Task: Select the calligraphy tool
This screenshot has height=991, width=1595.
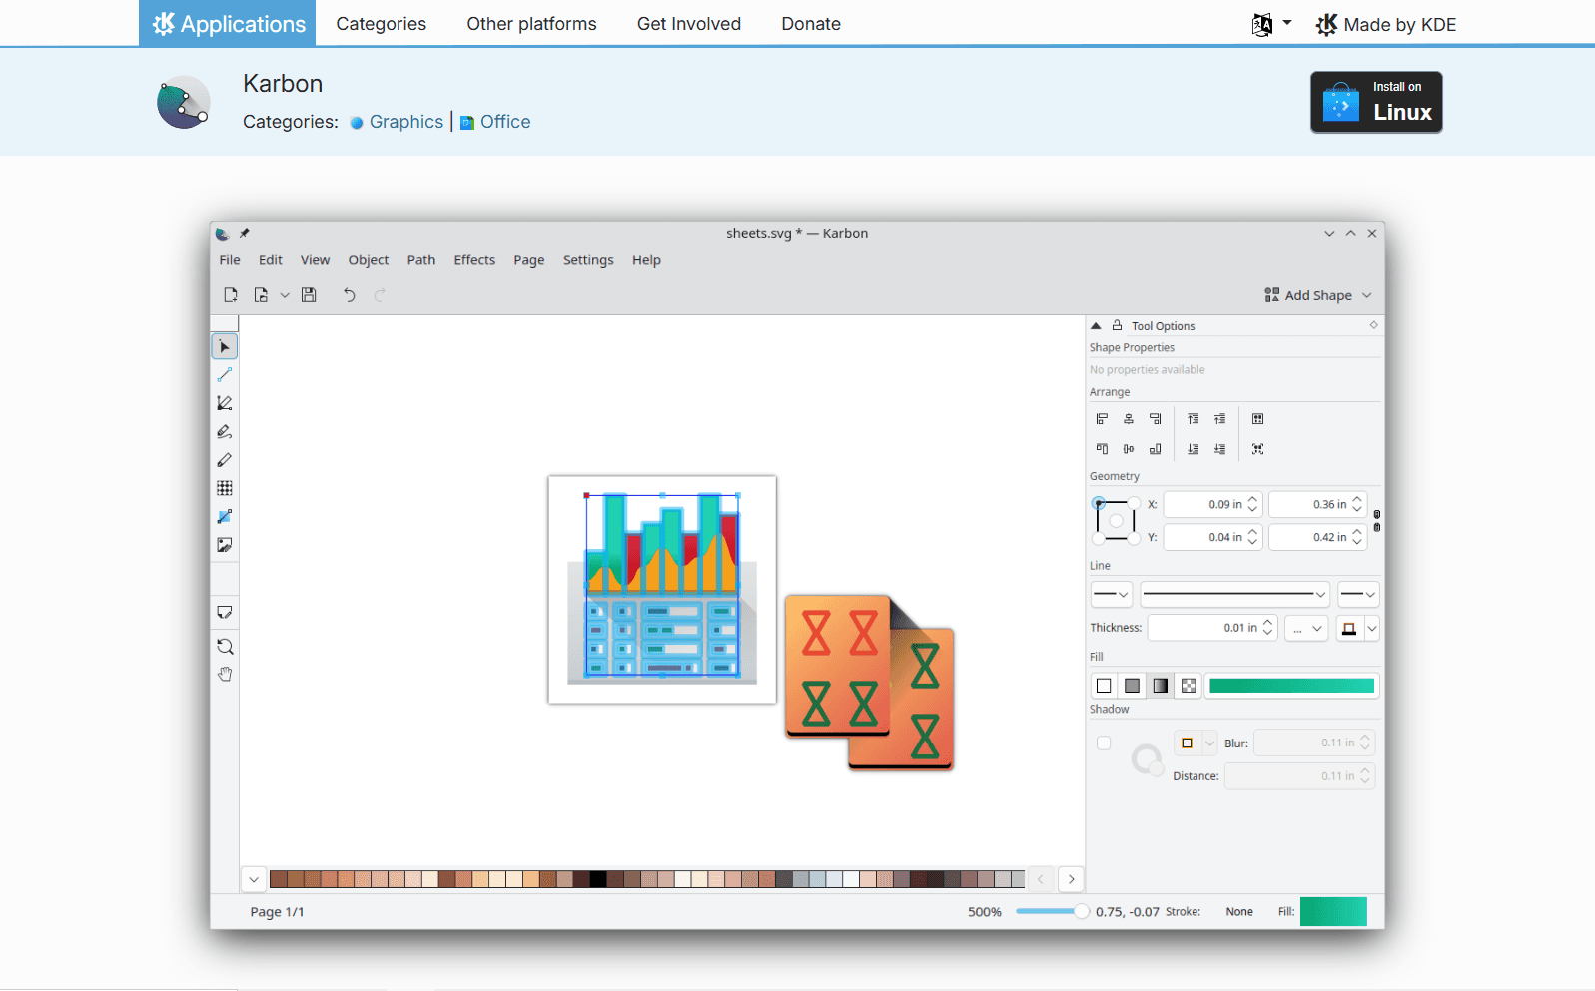Action: (224, 432)
